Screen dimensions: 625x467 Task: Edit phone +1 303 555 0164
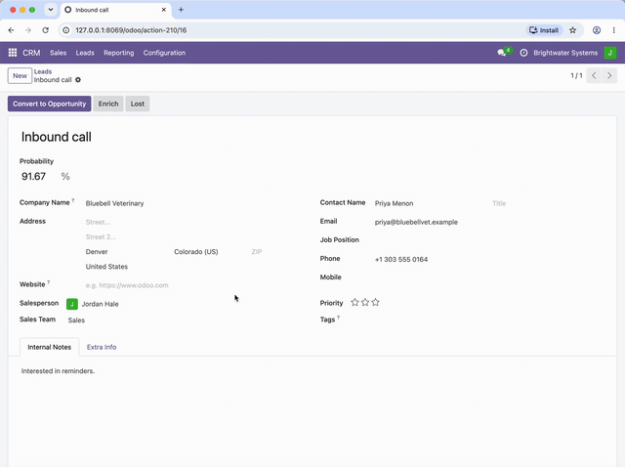(x=488, y=259)
